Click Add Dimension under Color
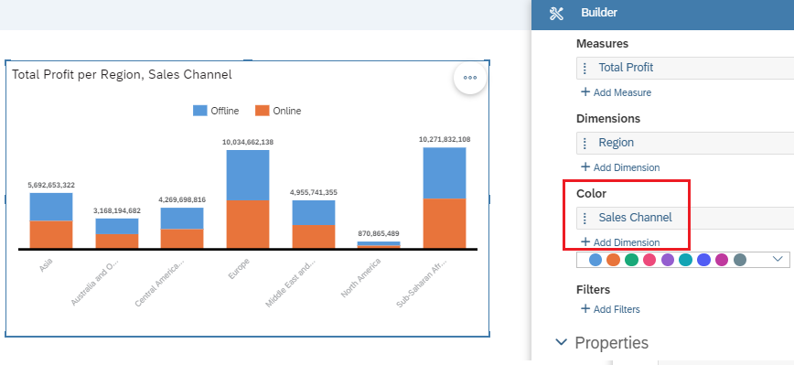794x365 pixels. click(x=620, y=242)
